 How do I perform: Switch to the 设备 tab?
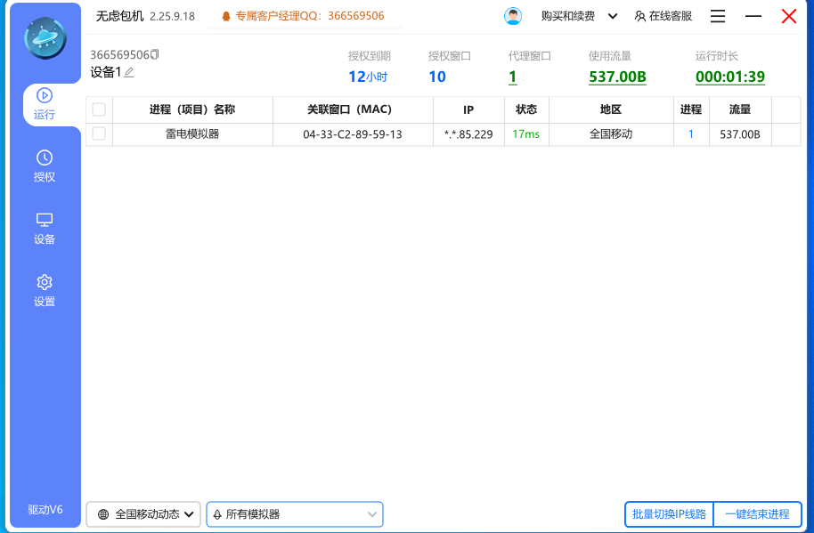45,228
